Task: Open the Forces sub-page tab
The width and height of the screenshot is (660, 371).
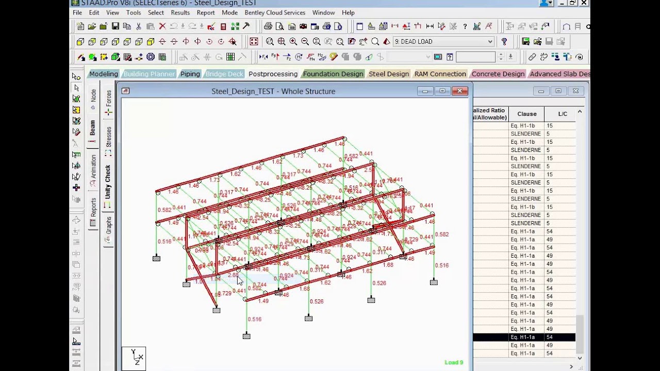Action: pyautogui.click(x=108, y=102)
